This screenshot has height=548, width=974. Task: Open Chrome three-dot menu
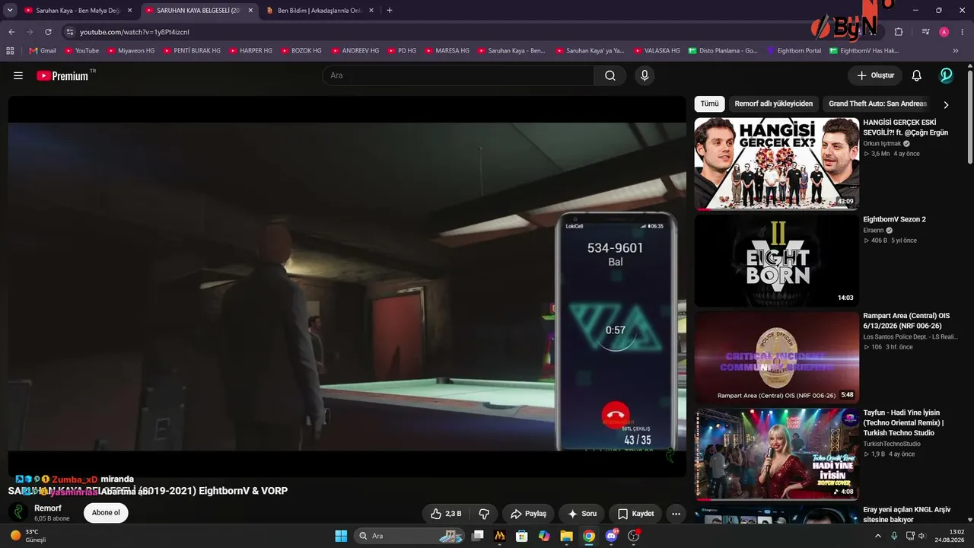(x=963, y=32)
